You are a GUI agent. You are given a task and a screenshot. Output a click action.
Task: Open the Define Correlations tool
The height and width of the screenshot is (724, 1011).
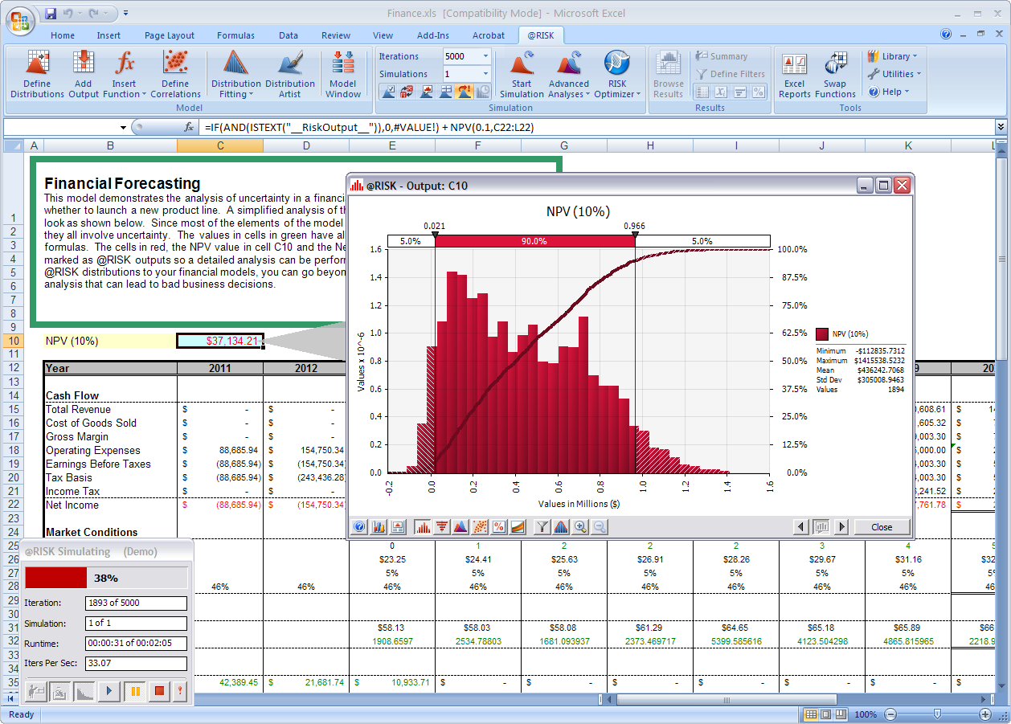(x=175, y=74)
